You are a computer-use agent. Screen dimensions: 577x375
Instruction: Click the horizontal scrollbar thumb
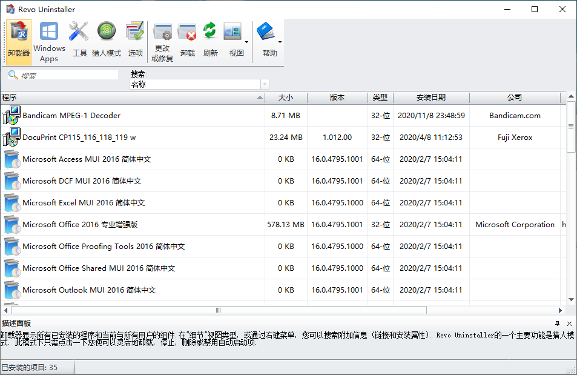coord(218,310)
